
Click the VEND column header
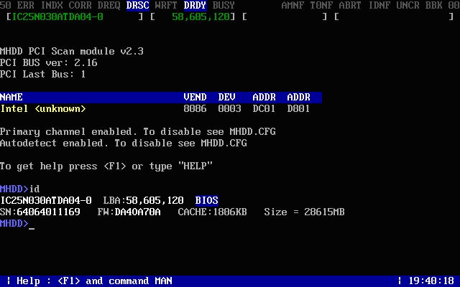[195, 98]
